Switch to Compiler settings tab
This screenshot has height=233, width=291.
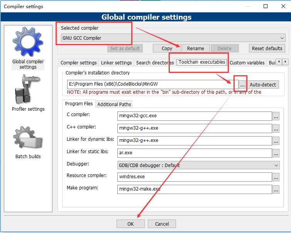[x=78, y=63]
